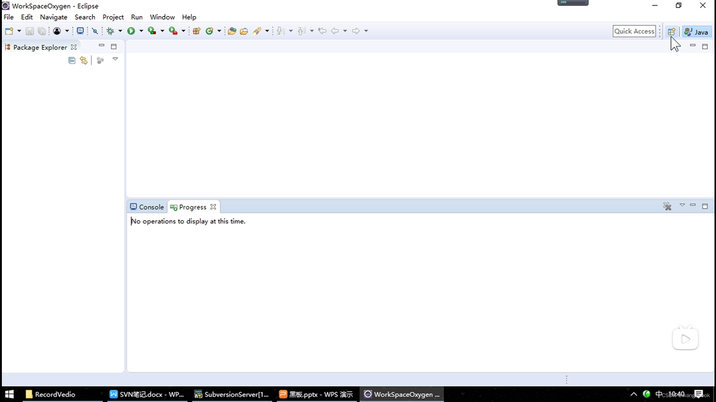The image size is (716, 402).
Task: Select the Quick Access input field
Action: click(x=634, y=31)
